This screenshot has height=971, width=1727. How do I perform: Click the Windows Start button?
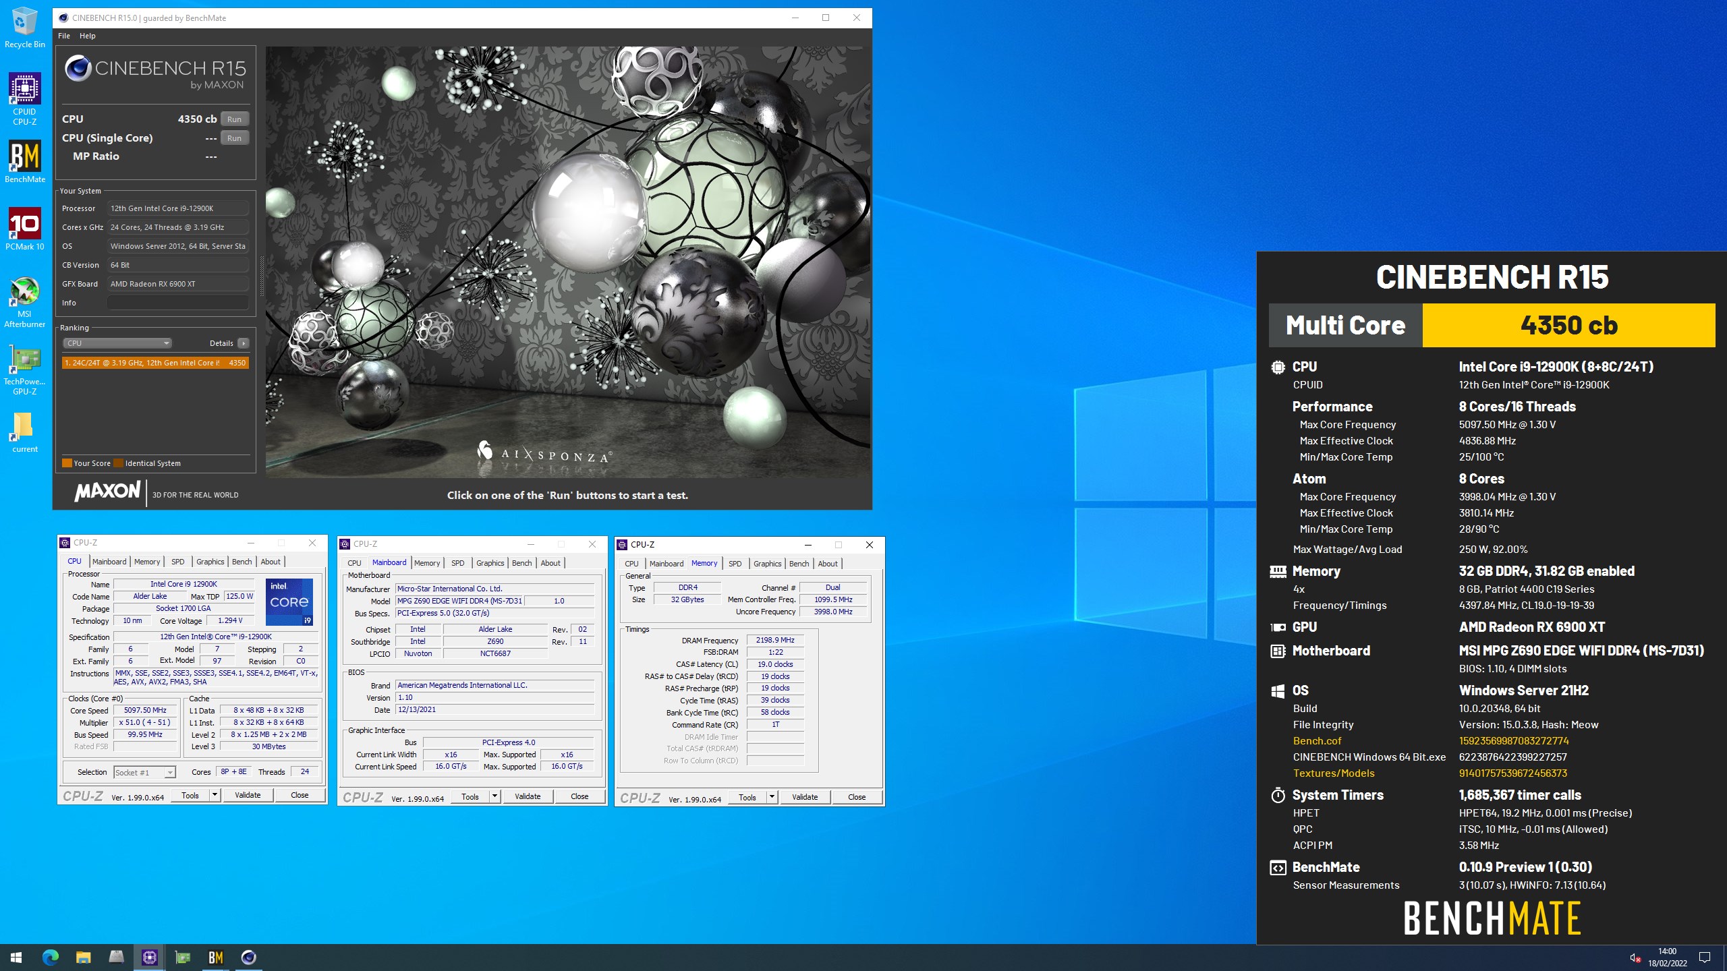[16, 957]
